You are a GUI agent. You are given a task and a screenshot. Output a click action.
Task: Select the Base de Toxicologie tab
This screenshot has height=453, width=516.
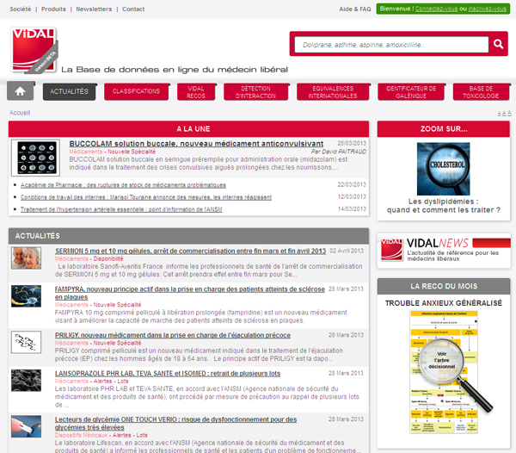click(482, 91)
